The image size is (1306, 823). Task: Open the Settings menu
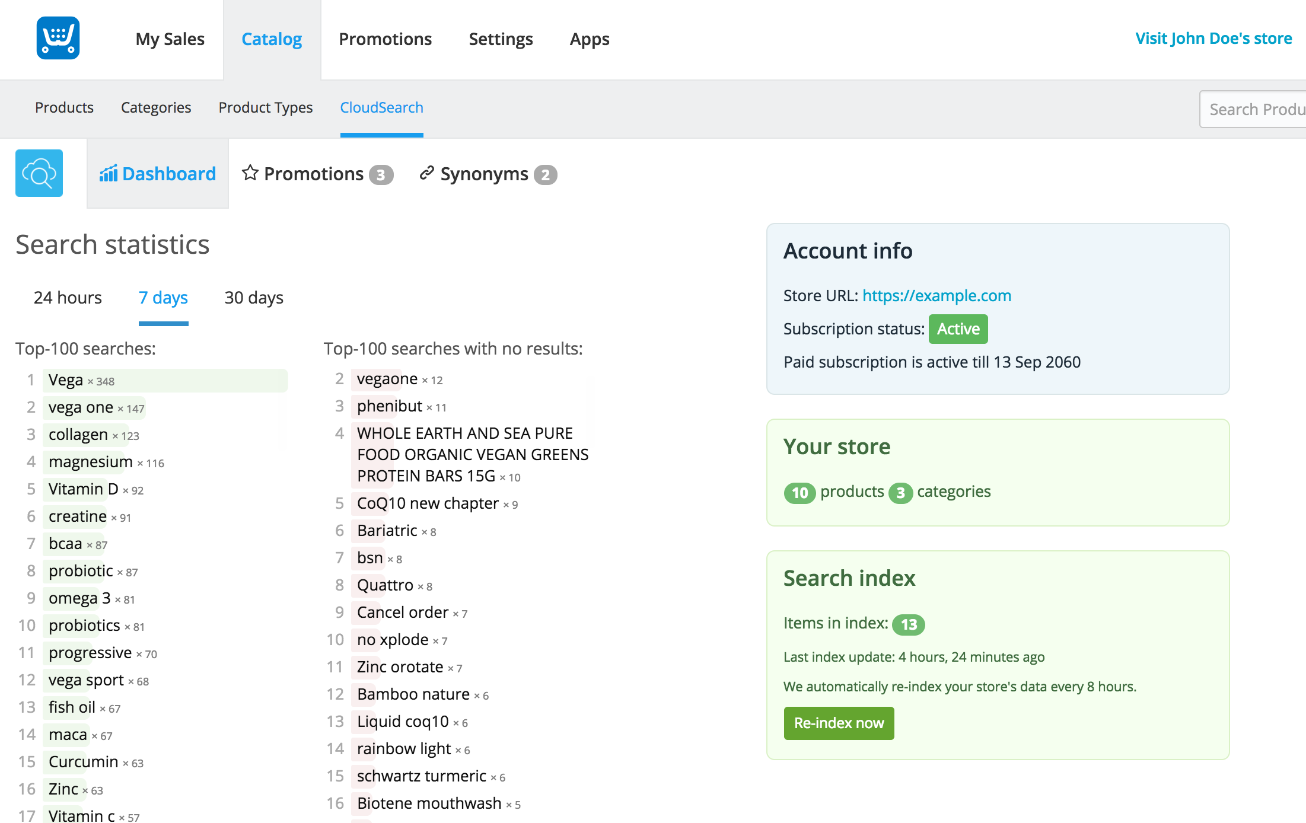click(501, 39)
